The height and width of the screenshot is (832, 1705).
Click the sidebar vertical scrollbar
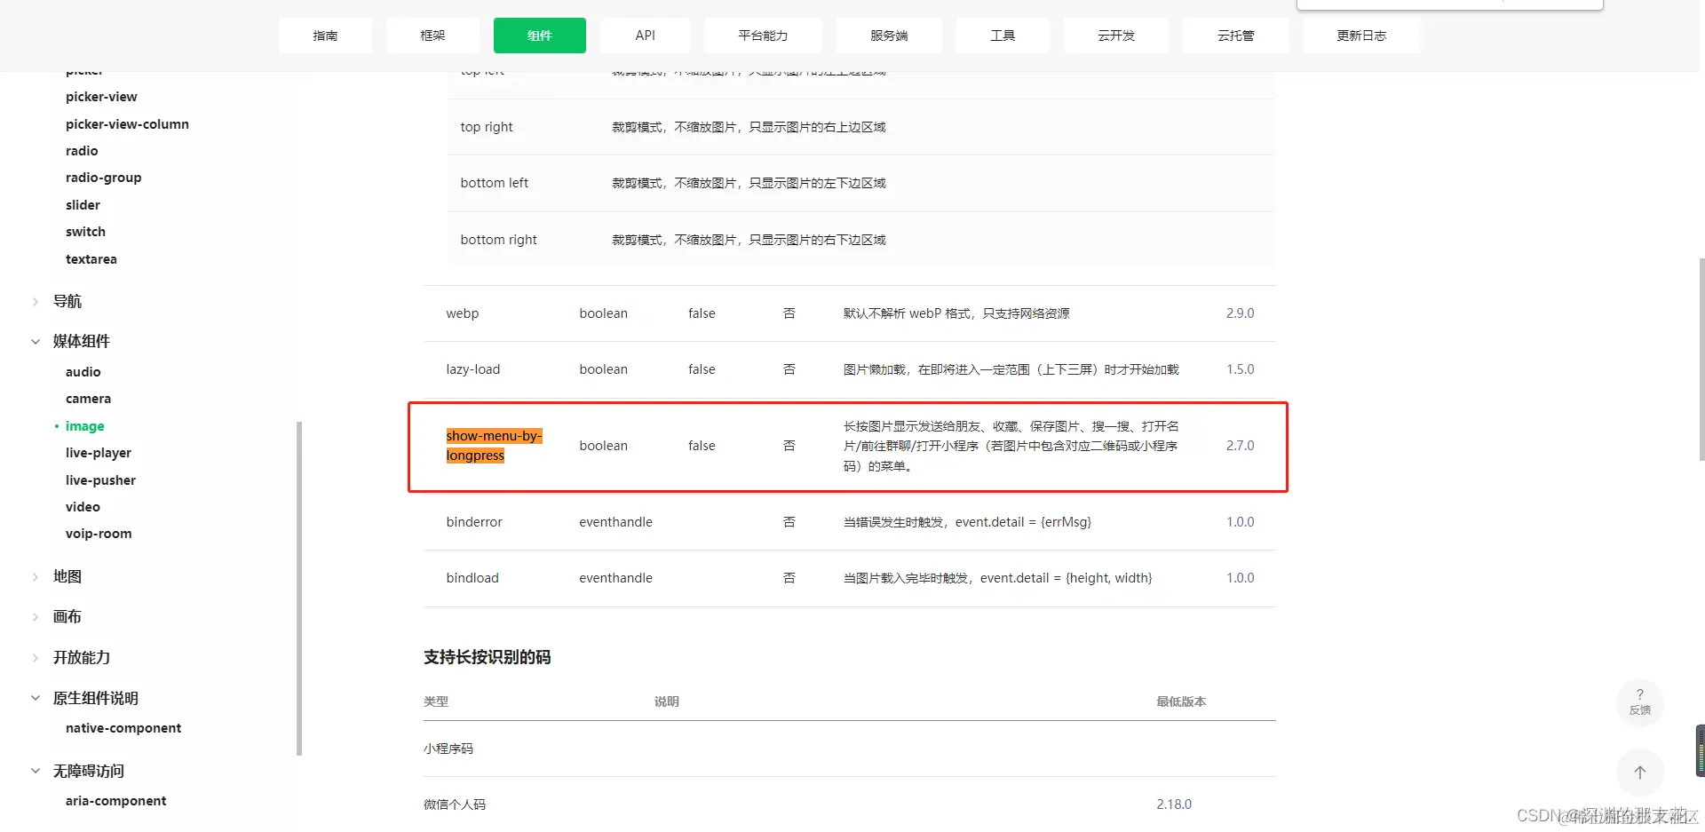[299, 588]
